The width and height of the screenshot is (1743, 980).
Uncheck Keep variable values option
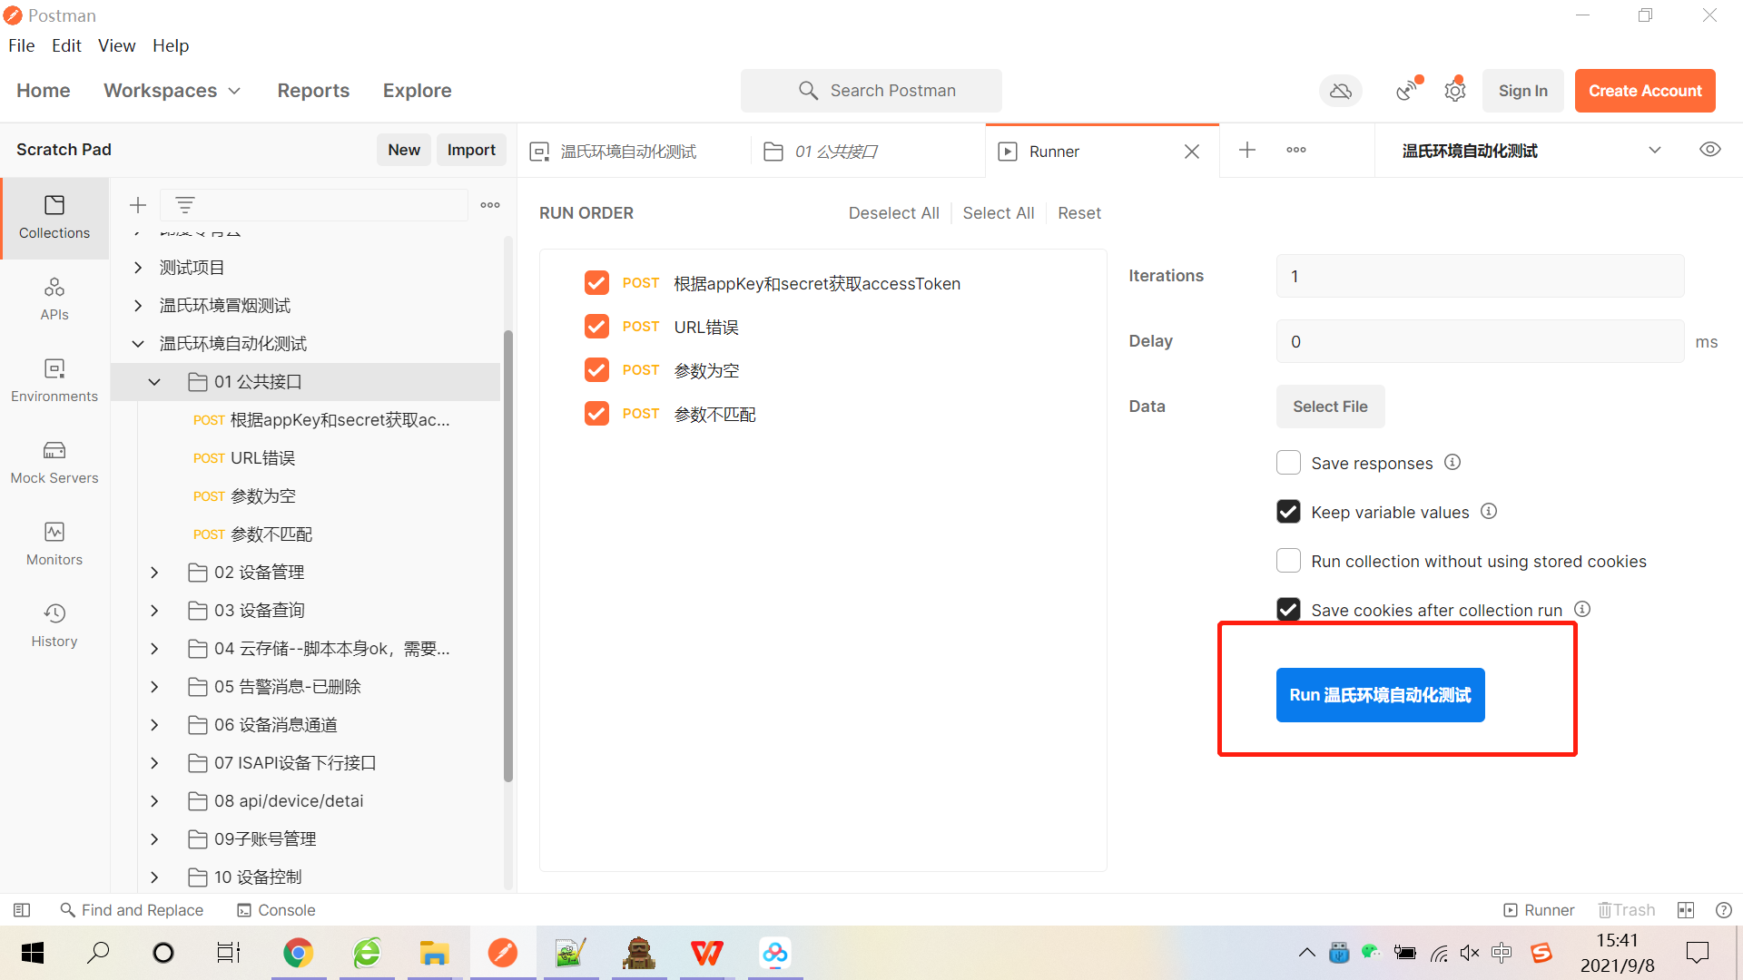click(1288, 512)
